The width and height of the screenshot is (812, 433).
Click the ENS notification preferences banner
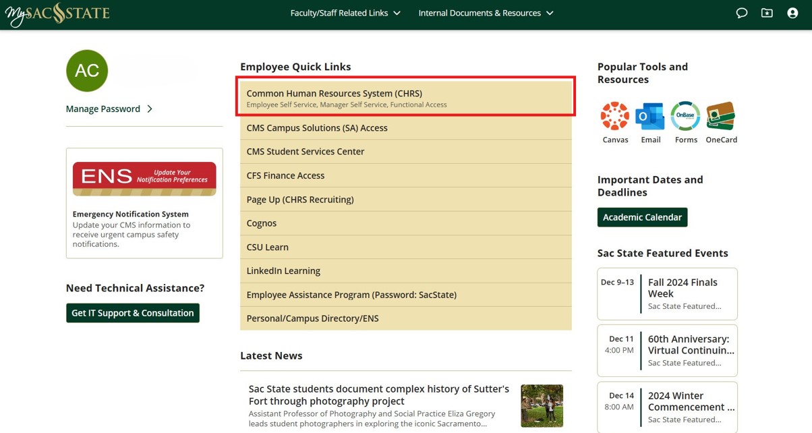point(144,179)
